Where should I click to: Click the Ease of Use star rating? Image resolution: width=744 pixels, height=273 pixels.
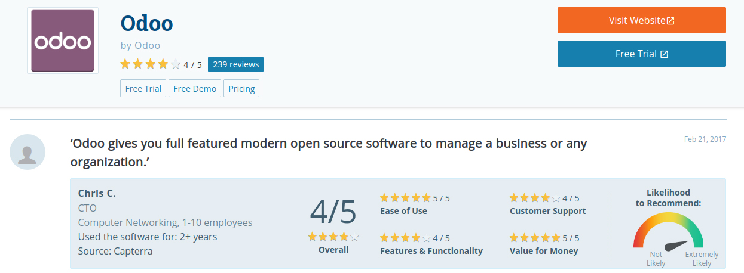tap(405, 198)
